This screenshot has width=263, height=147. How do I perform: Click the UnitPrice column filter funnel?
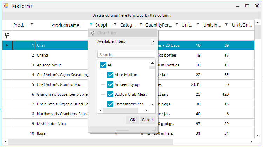click(198, 25)
